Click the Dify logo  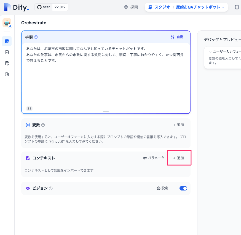coord(17,7)
